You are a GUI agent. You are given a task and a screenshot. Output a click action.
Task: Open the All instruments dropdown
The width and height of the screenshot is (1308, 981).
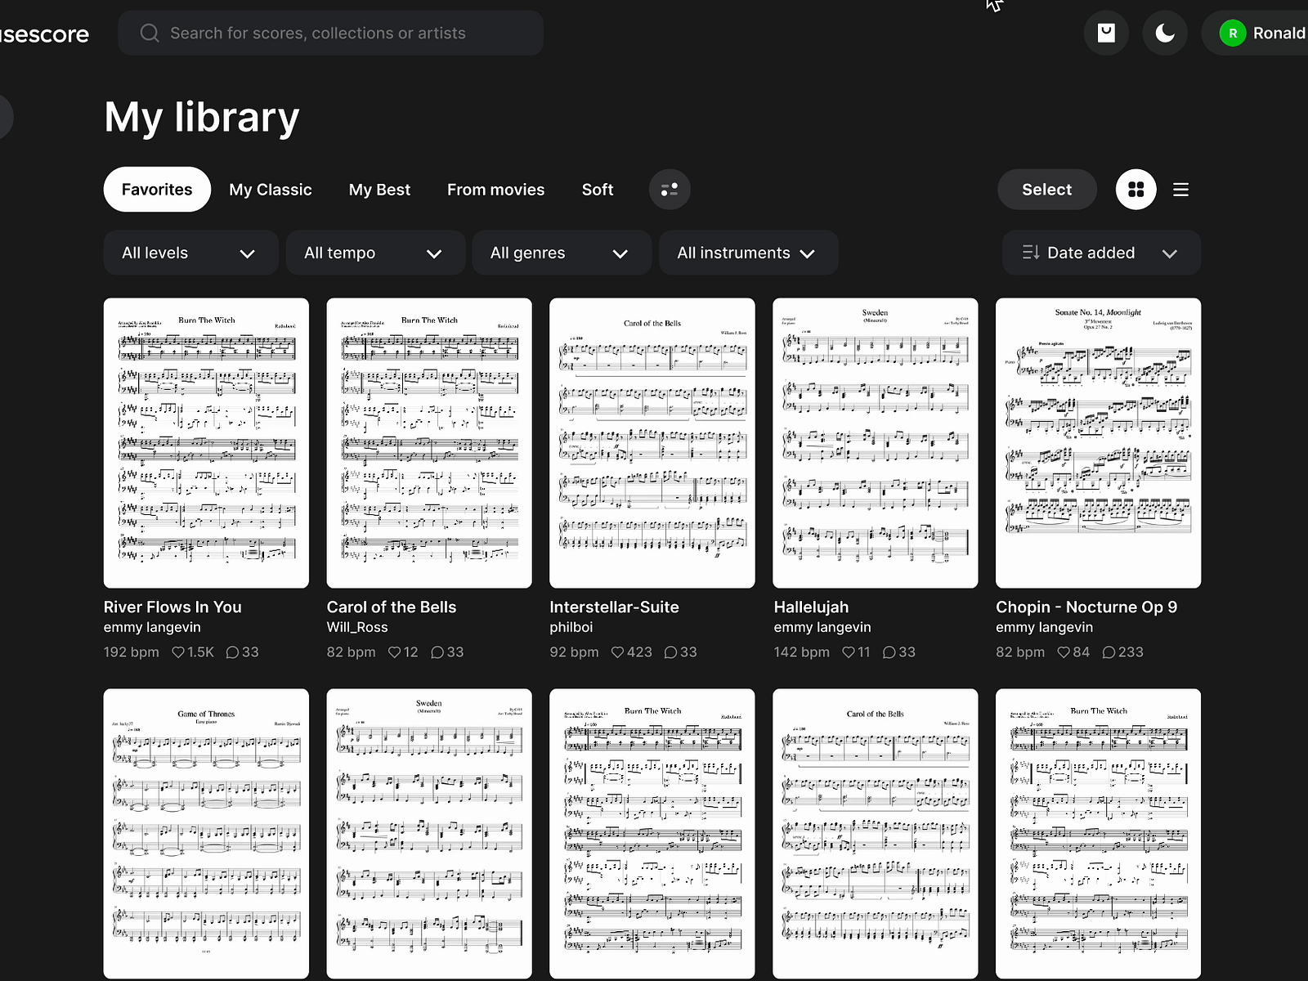(748, 253)
